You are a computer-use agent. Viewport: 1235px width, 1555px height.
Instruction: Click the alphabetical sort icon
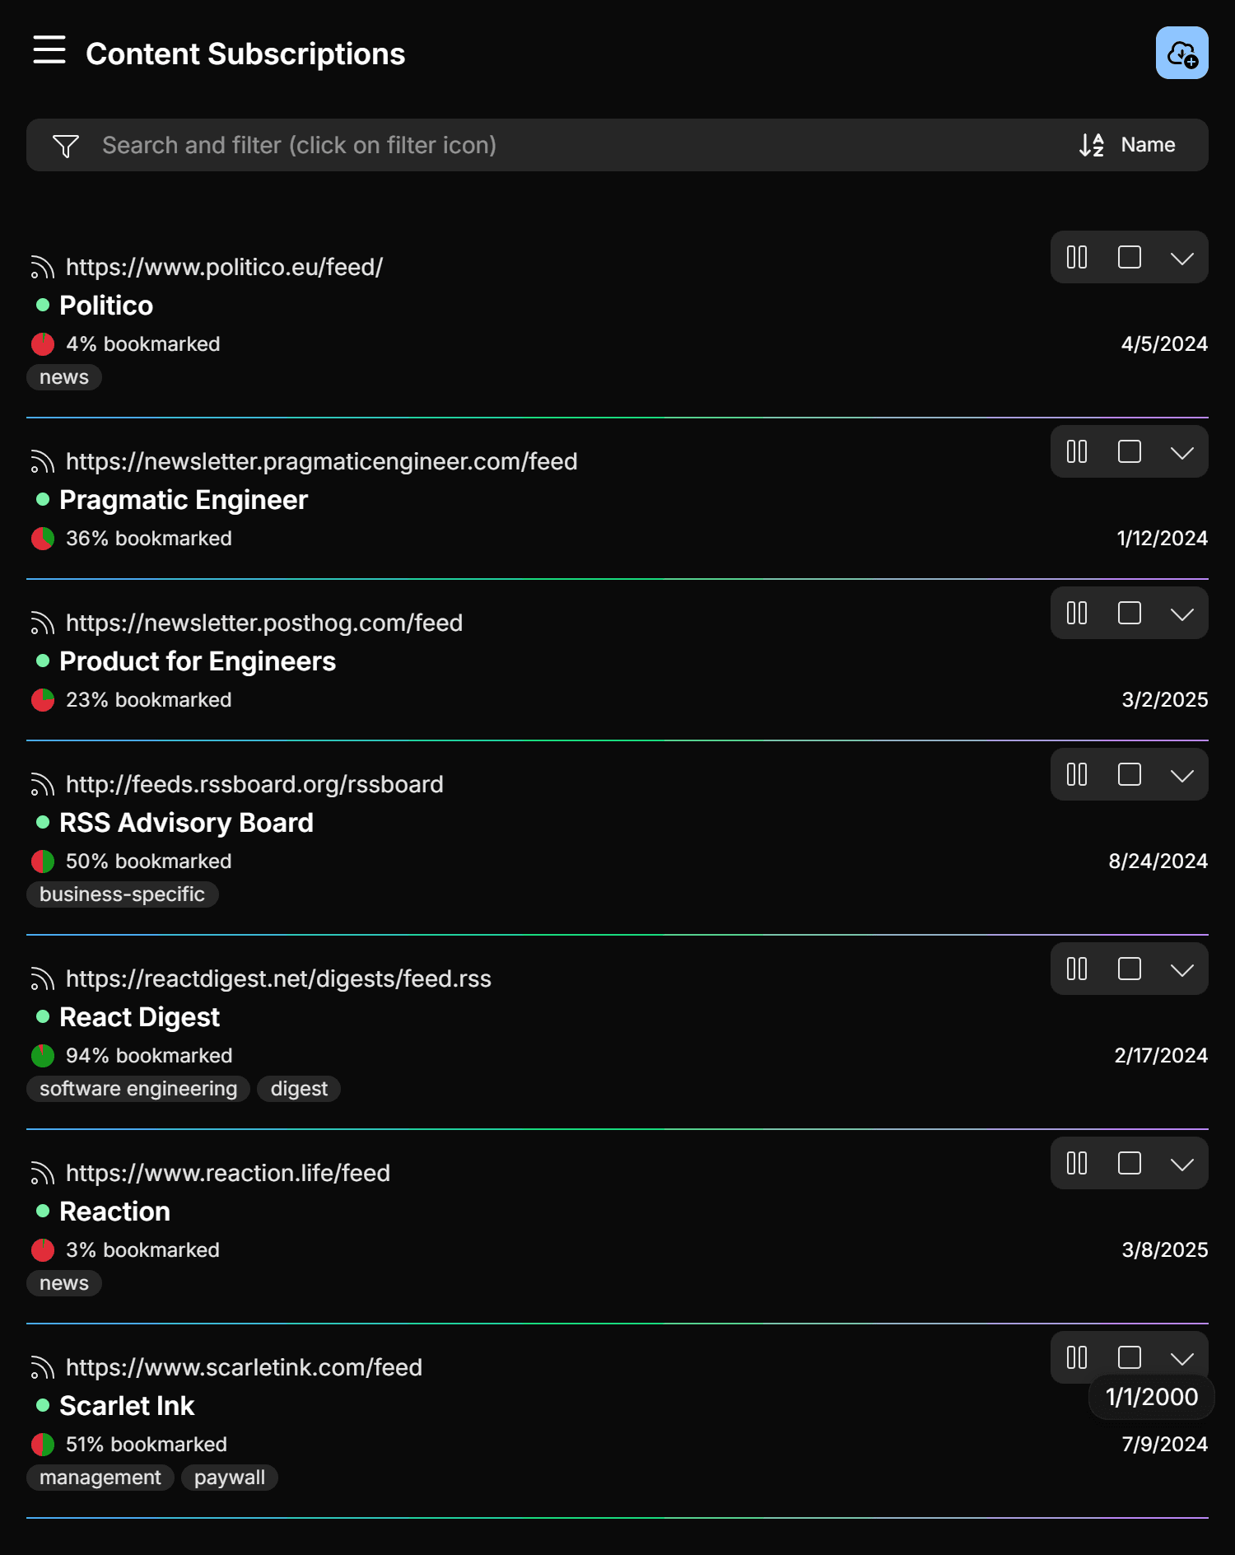click(1091, 145)
